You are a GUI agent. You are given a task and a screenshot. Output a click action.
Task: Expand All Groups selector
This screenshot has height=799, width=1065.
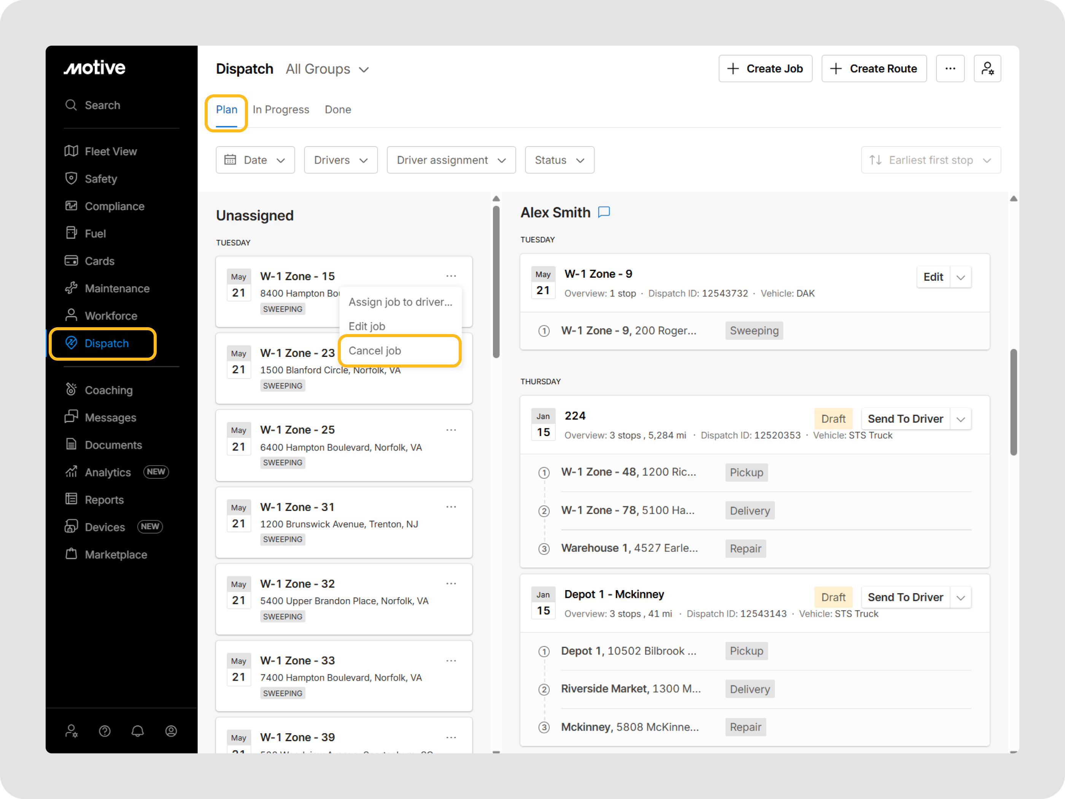[327, 69]
